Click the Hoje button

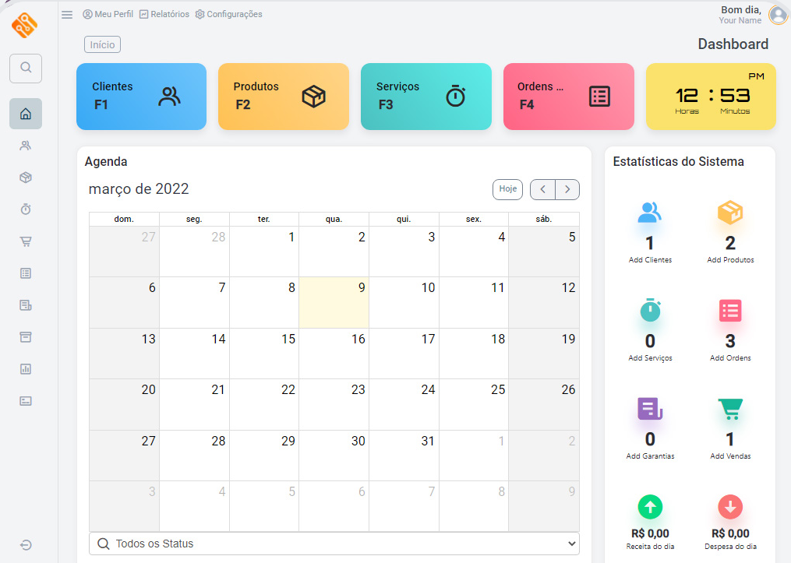click(507, 189)
